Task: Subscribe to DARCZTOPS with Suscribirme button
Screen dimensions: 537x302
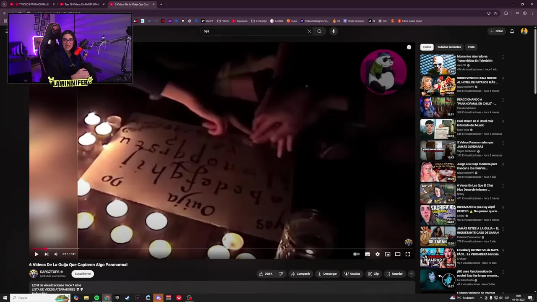Action: tap(83, 274)
